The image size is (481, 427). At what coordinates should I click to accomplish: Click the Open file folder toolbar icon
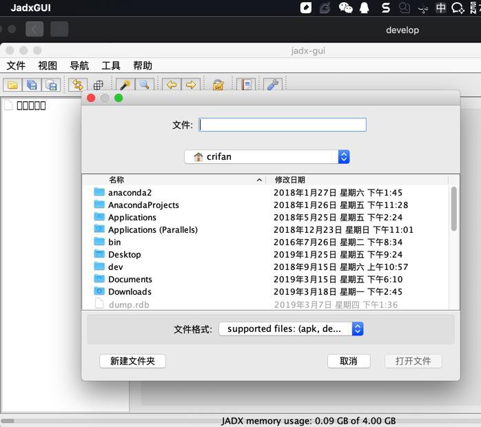click(x=12, y=85)
